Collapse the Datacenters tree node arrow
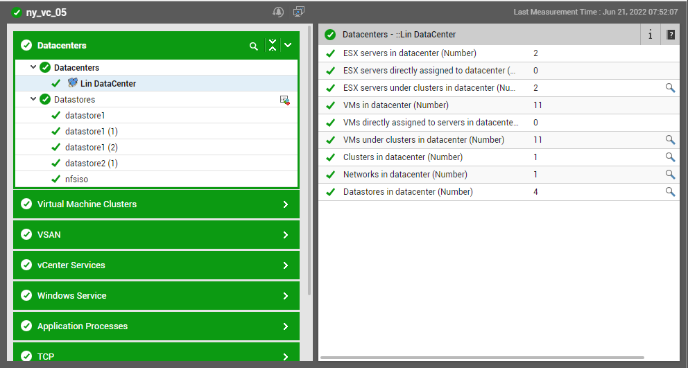This screenshot has width=688, height=368. (x=33, y=67)
